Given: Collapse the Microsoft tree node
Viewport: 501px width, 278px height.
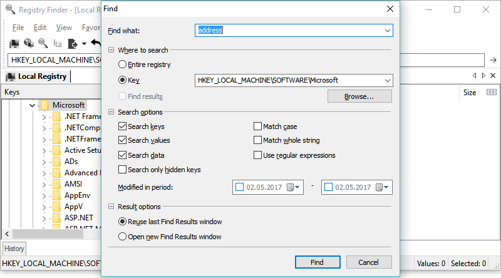Looking at the screenshot, I should pyautogui.click(x=32, y=105).
